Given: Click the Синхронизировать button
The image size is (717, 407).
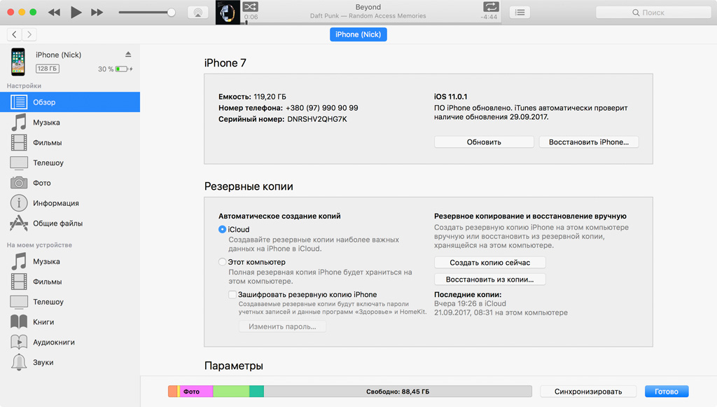Looking at the screenshot, I should 588,392.
